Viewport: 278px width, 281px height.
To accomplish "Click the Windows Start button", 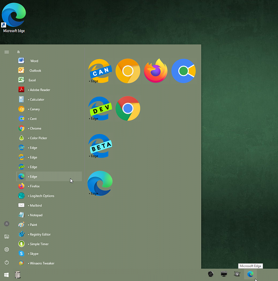I will [x=6, y=275].
